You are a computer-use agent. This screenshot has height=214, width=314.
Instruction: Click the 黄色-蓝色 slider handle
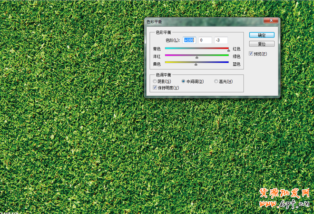pos(196,64)
